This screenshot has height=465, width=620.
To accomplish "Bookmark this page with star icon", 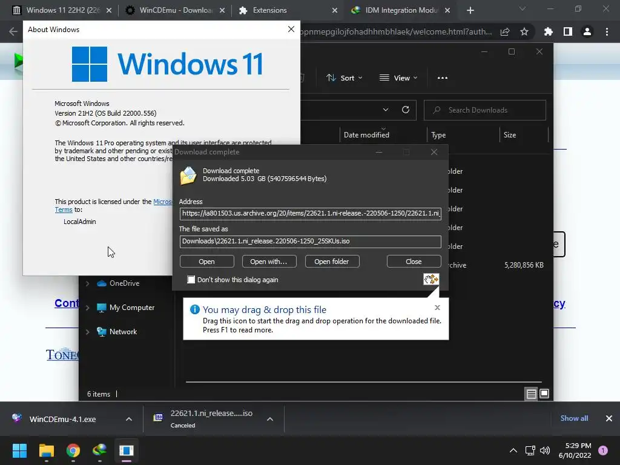I will [x=524, y=31].
